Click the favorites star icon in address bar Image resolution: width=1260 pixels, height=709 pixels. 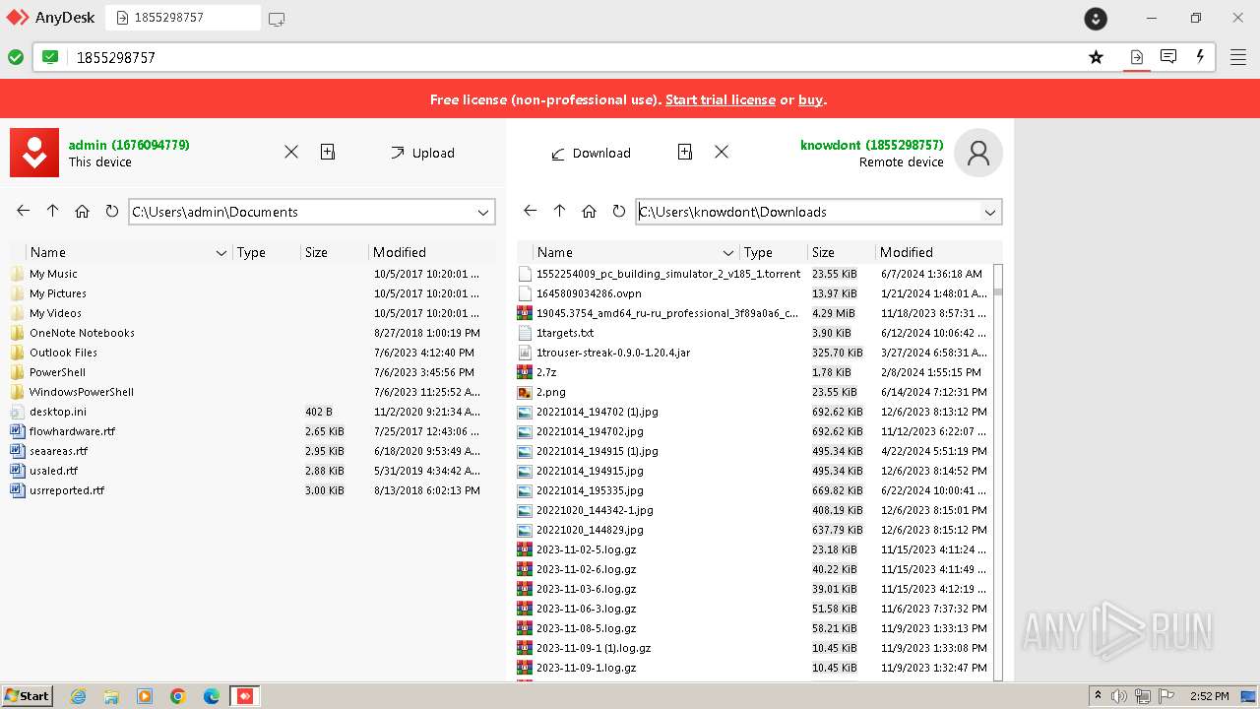pos(1096,57)
